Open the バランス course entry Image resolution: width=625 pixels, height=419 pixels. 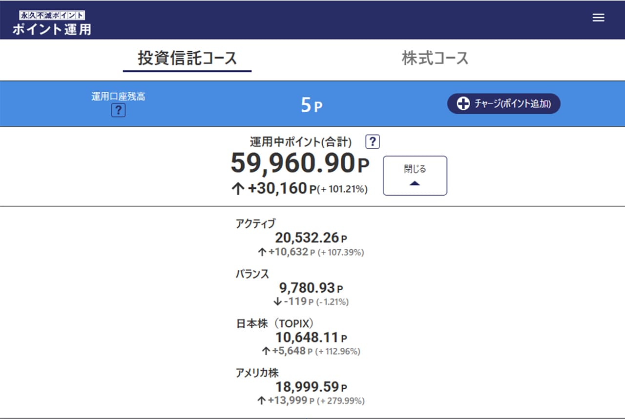pos(252,274)
